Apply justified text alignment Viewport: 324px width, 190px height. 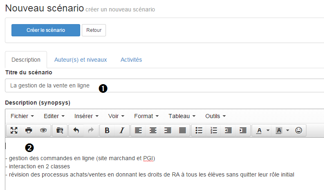(182, 130)
